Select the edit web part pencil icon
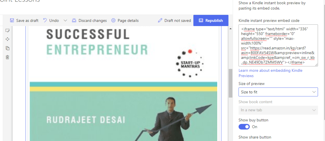Screen dimensions: 325x141 [7, 30]
